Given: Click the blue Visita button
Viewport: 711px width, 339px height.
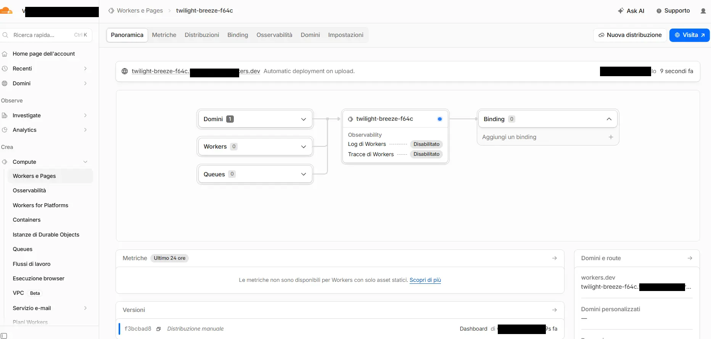Looking at the screenshot, I should pyautogui.click(x=689, y=35).
